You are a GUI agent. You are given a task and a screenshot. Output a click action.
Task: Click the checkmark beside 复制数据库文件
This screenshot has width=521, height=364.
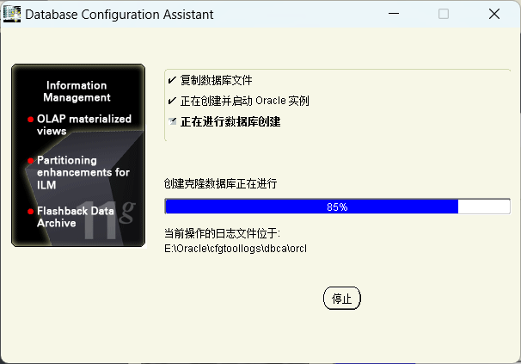click(x=172, y=80)
